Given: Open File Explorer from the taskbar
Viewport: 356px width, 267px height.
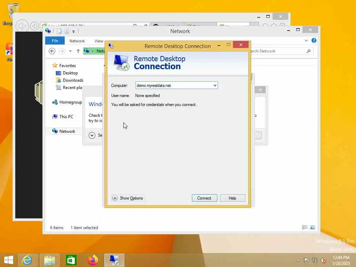Looking at the screenshot, I should coord(50,260).
